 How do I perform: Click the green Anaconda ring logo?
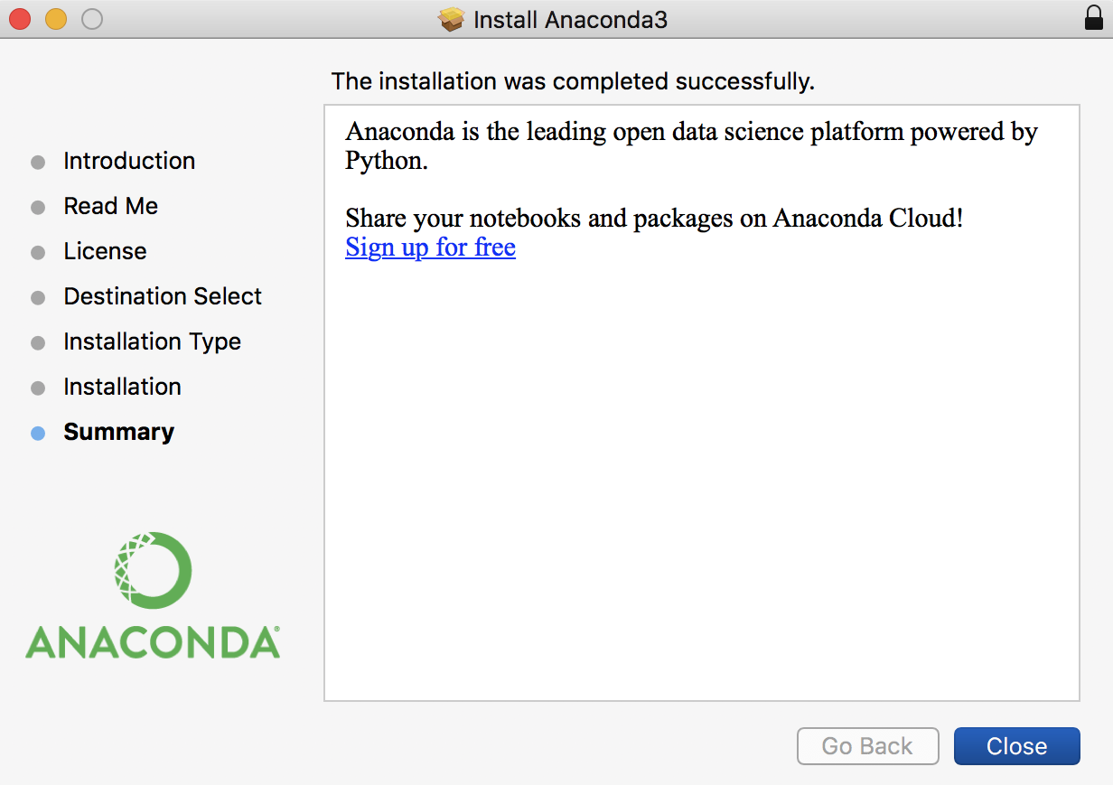coord(153,570)
